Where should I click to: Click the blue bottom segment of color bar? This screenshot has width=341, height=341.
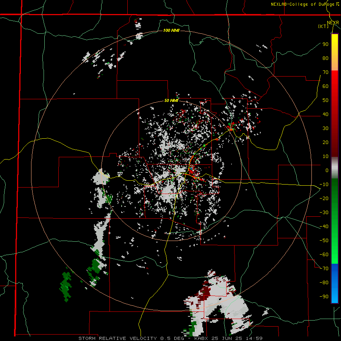point(335,283)
